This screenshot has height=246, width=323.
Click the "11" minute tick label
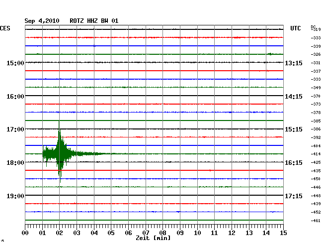point(214,233)
